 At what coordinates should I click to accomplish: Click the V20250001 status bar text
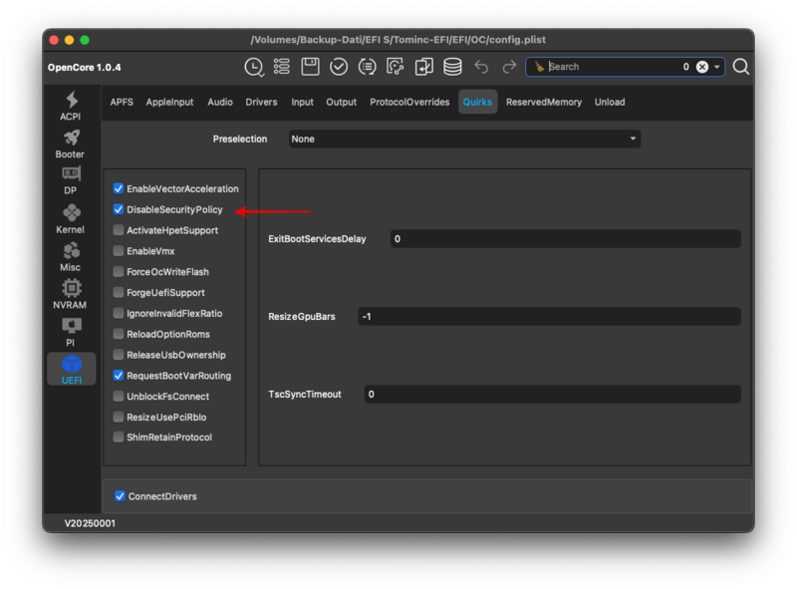click(90, 523)
